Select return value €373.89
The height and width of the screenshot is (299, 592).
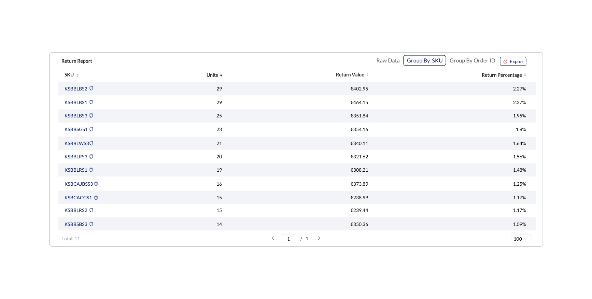point(359,184)
